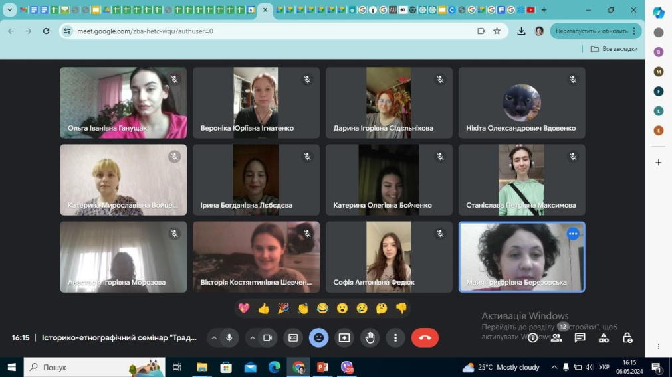Select Ольга Іванівна Ганущак video tile
The width and height of the screenshot is (672, 377).
tap(124, 103)
